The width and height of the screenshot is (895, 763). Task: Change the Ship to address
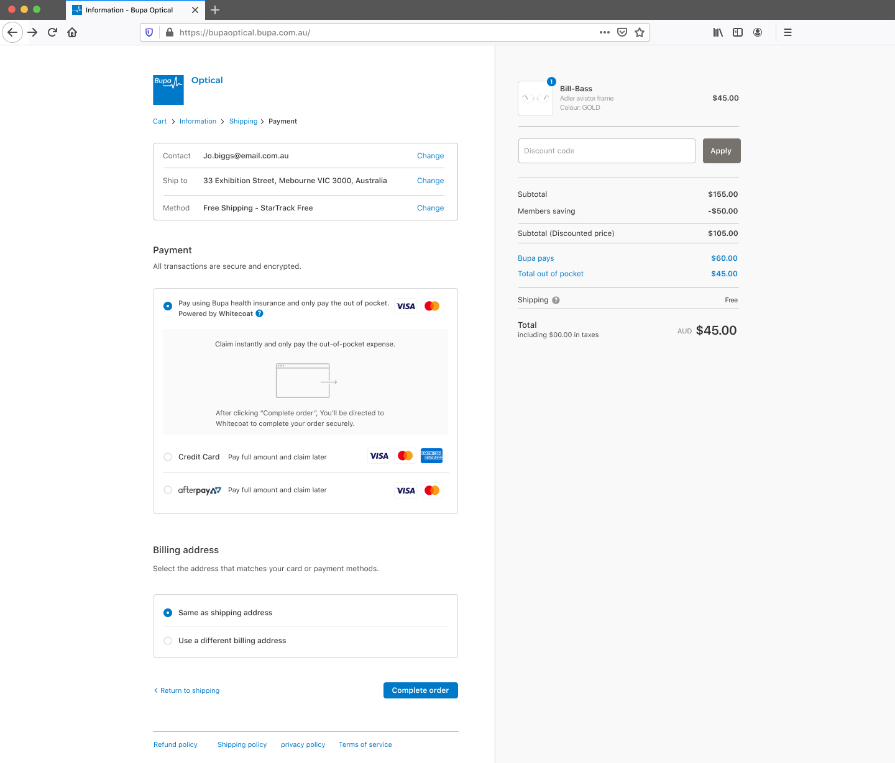[x=430, y=181]
